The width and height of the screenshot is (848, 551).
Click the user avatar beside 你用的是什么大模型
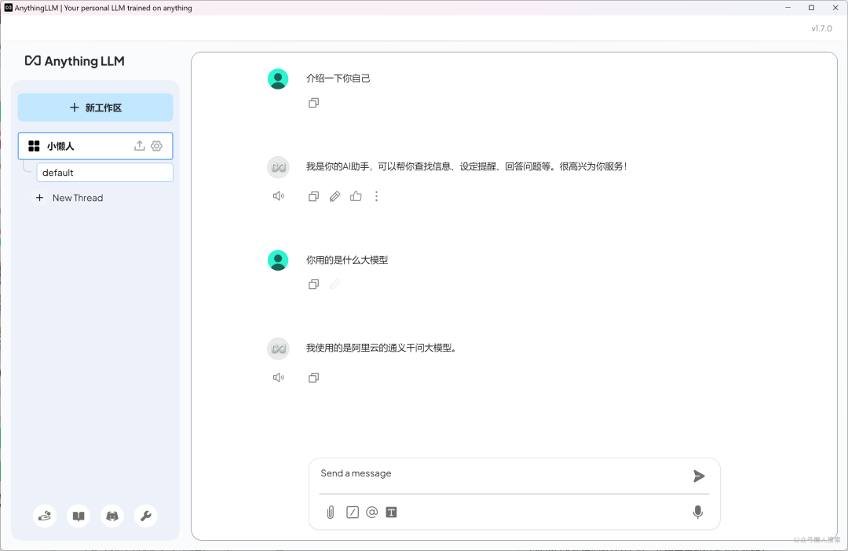(278, 261)
